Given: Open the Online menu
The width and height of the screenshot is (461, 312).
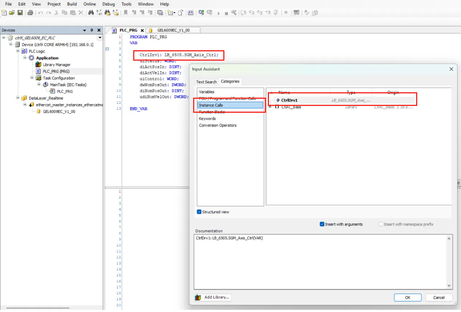Looking at the screenshot, I should pos(89,4).
